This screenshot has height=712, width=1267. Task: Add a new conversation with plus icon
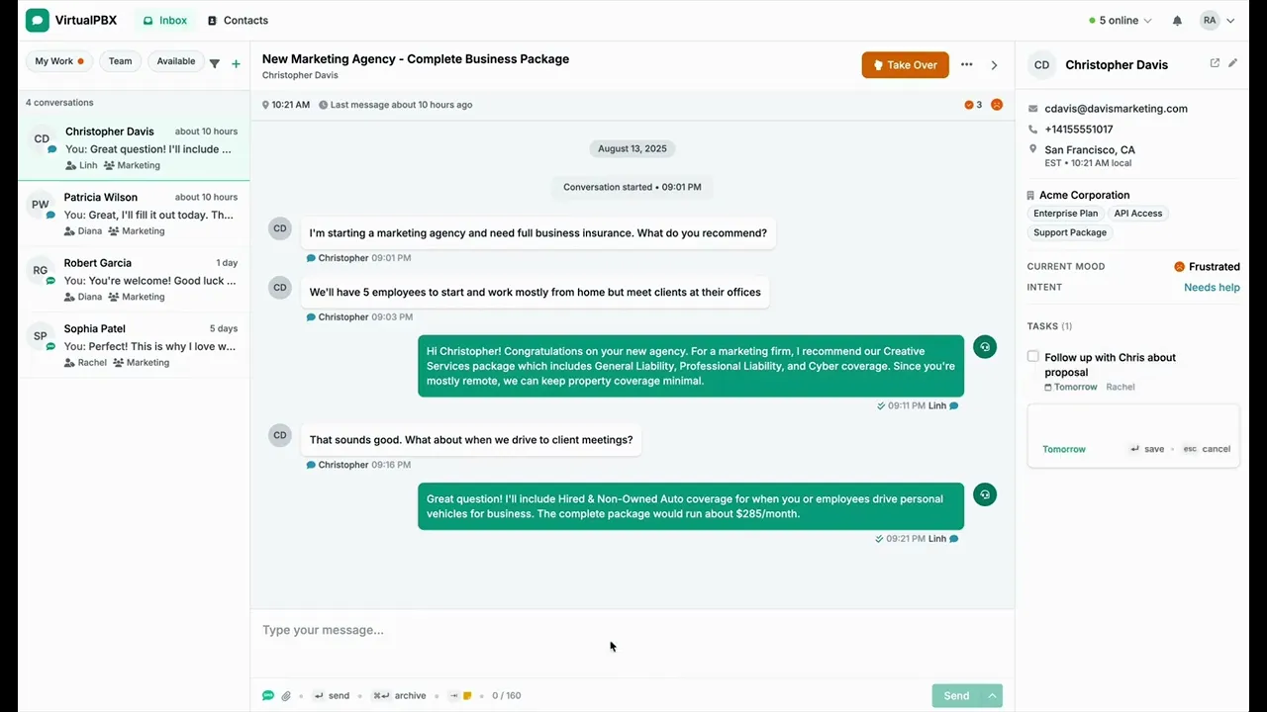pos(236,63)
